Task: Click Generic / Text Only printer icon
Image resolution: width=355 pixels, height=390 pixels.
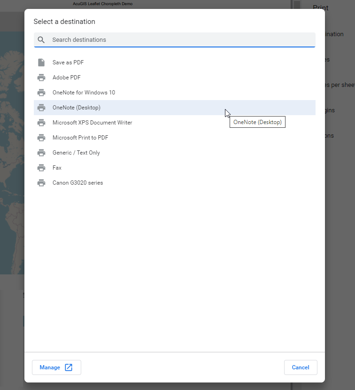Action: pos(41,153)
